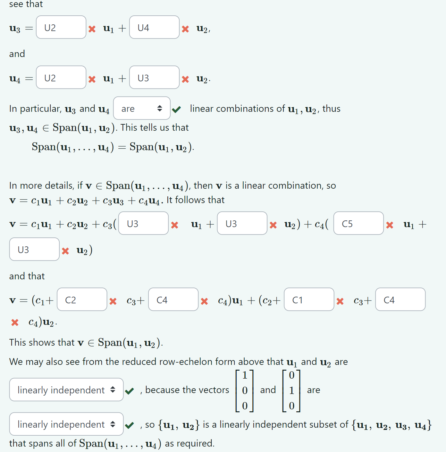Click the U3 box inside the c3 parentheses

tap(143, 223)
